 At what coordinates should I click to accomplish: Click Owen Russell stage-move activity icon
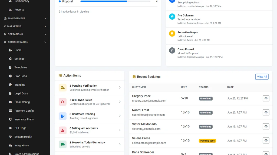(x=172, y=50)
